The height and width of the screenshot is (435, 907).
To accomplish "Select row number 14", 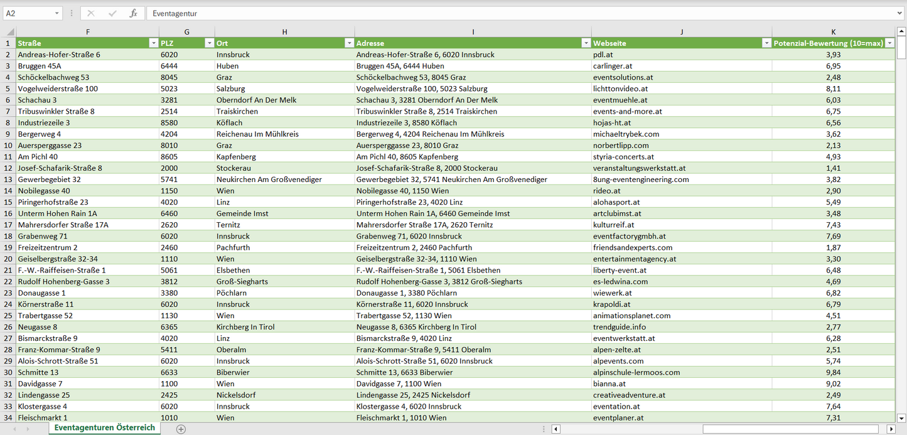I will [x=9, y=190].
